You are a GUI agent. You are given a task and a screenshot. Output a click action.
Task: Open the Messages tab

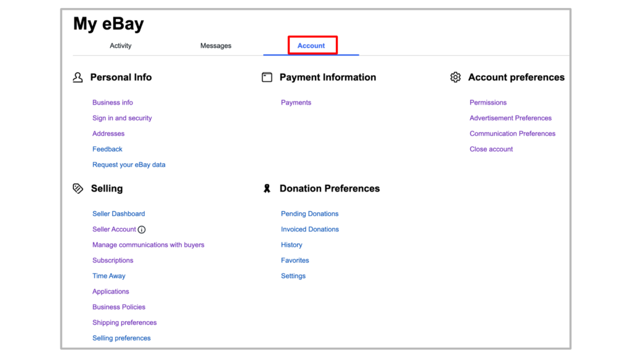[216, 46]
